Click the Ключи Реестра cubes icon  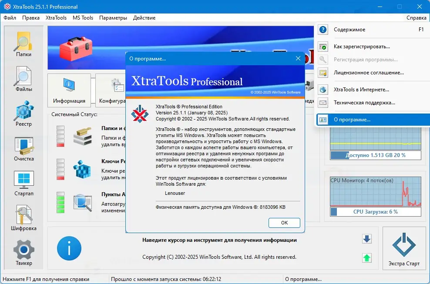click(x=82, y=169)
